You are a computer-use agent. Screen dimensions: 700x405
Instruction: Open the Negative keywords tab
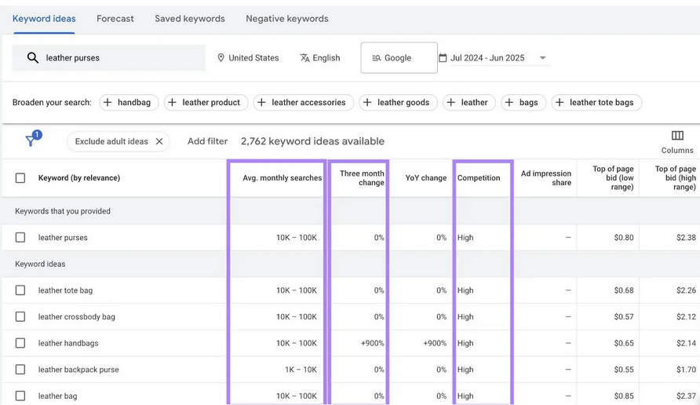[286, 19]
